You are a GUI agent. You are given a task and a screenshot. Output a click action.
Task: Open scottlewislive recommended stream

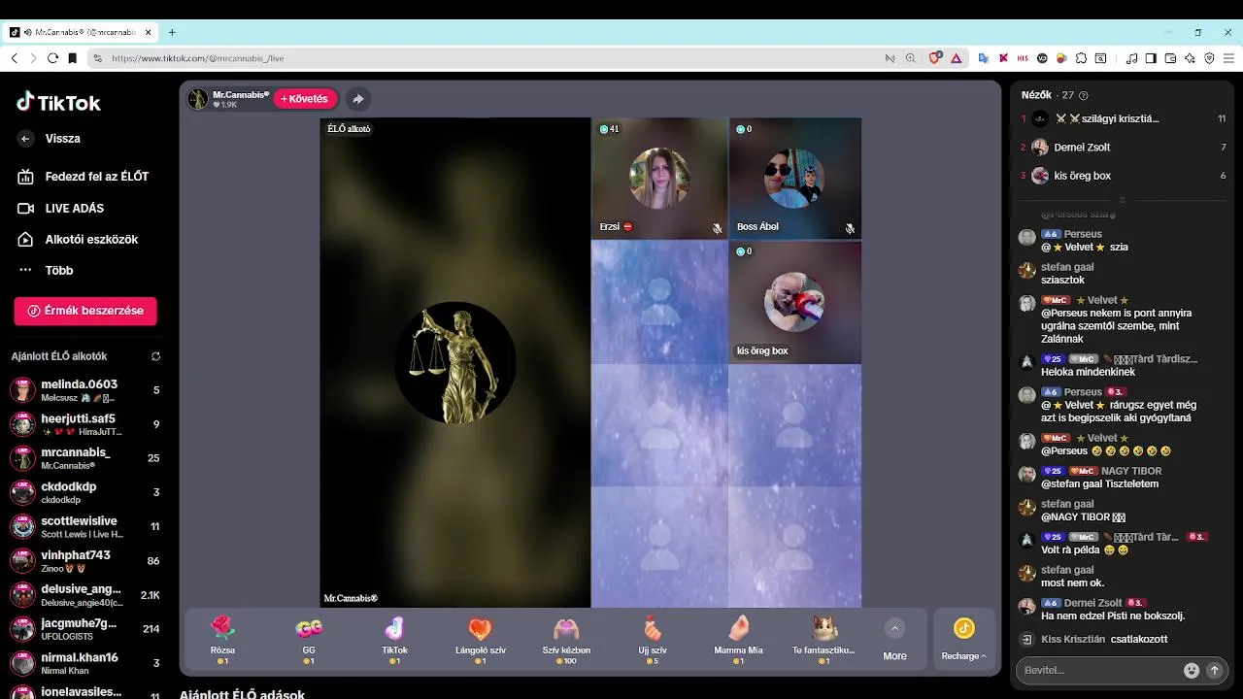(85, 526)
